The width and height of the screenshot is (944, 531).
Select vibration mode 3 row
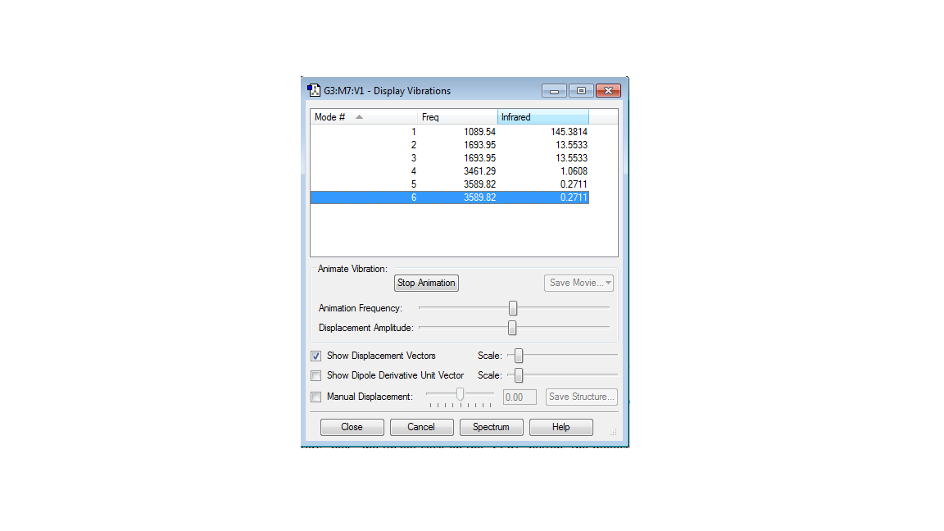450,158
